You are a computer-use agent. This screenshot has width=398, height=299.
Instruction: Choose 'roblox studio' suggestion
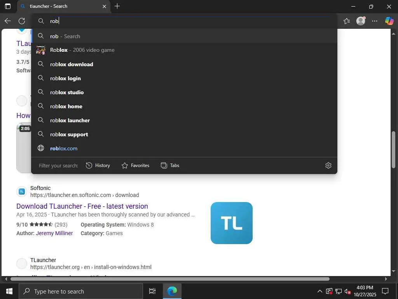[x=184, y=92]
